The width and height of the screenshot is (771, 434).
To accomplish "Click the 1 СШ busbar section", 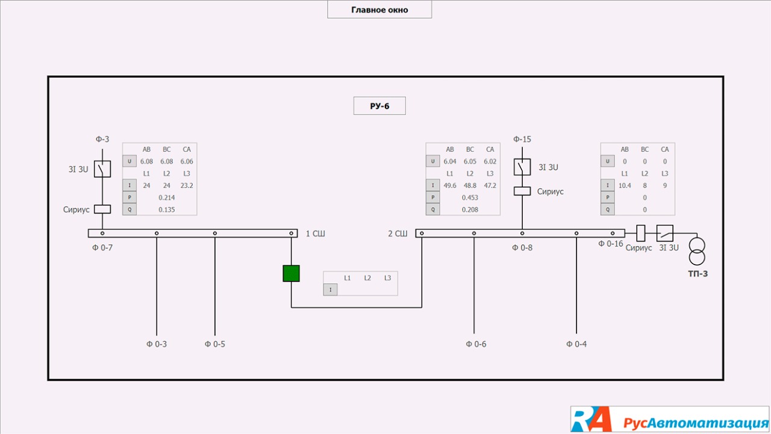I will click(193, 233).
